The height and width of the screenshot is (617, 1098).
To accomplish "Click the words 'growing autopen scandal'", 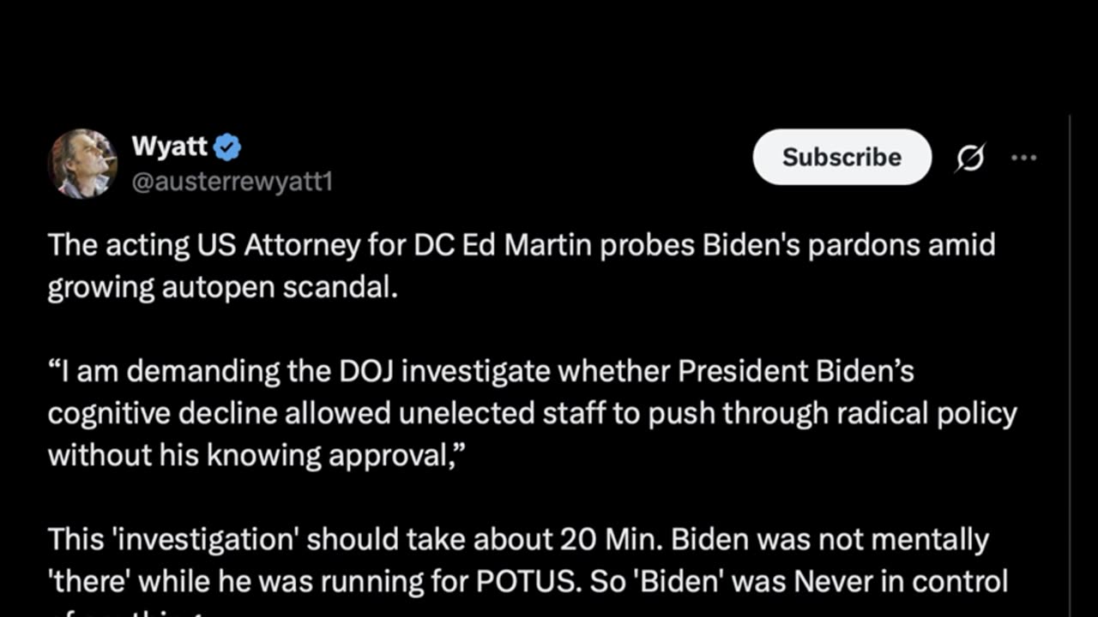I will (x=222, y=287).
